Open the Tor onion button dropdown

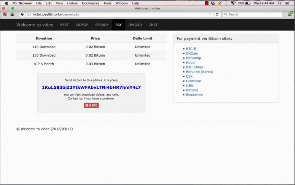coord(12,14)
